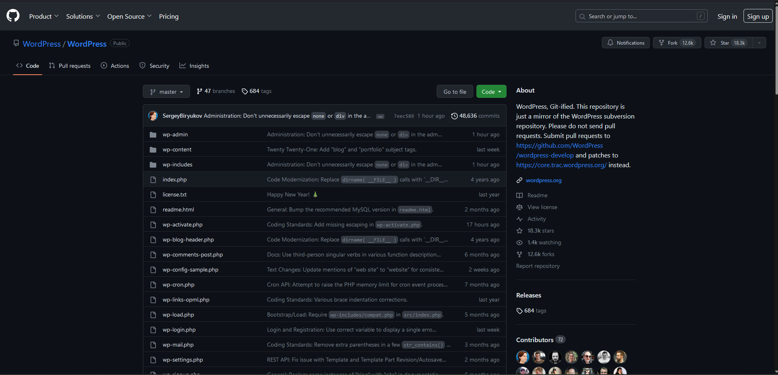This screenshot has width=778, height=375.
Task: Click the link chain icon beside wordpress.org
Action: click(x=519, y=180)
